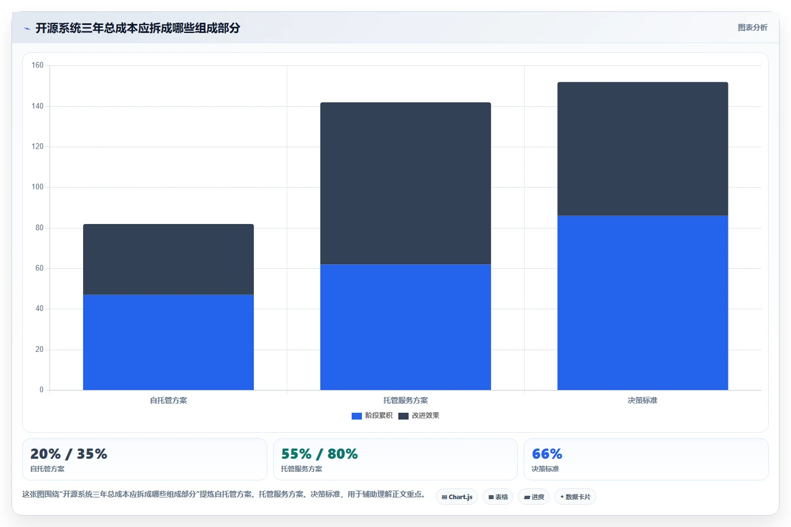Click the 进度 tag
The image size is (791, 527).
click(x=534, y=497)
